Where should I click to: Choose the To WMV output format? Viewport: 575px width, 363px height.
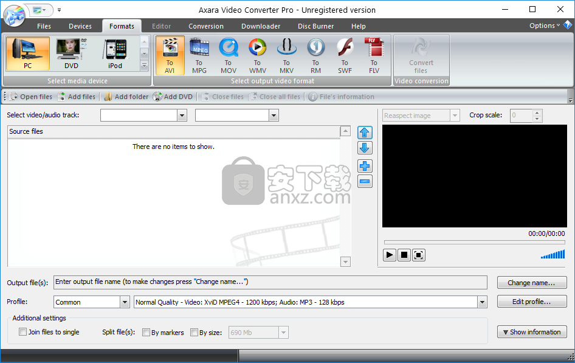[258, 56]
